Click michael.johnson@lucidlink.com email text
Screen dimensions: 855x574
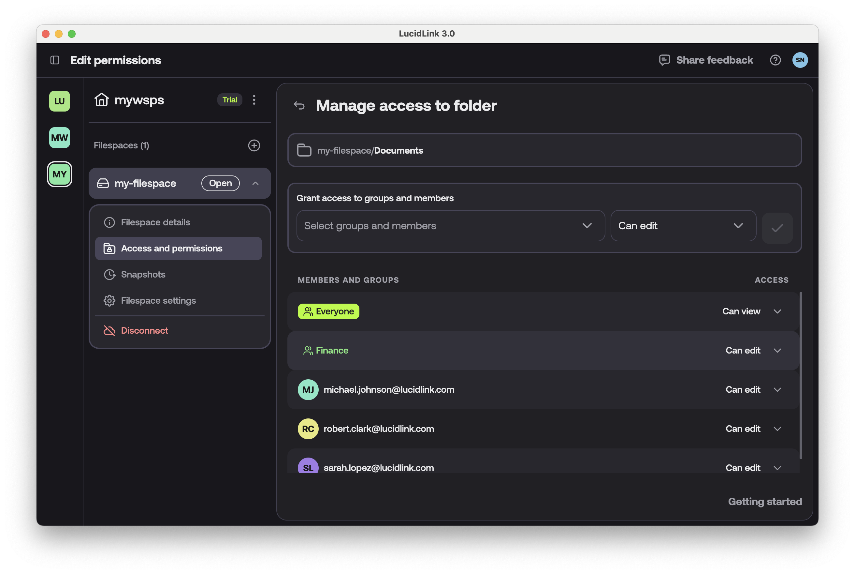[x=389, y=390]
